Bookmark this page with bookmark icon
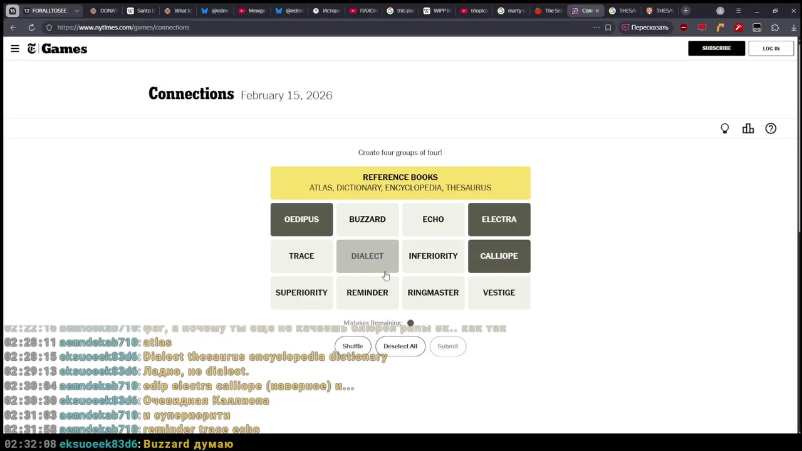Viewport: 802px width, 451px height. coord(608,28)
